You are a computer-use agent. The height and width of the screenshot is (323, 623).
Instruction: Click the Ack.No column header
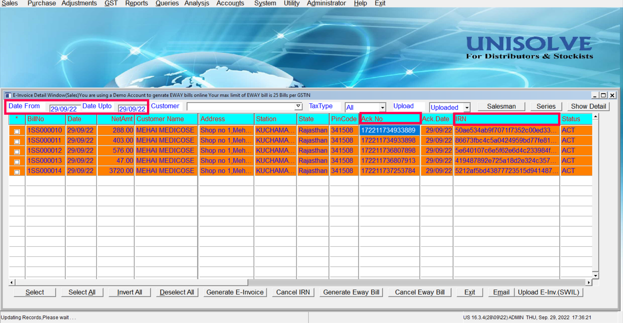click(x=390, y=119)
